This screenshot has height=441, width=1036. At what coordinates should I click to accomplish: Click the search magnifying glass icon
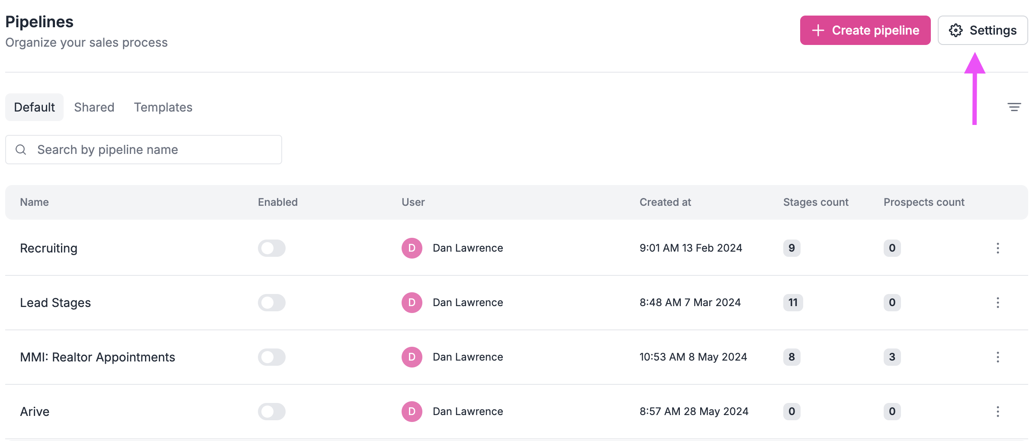click(21, 149)
